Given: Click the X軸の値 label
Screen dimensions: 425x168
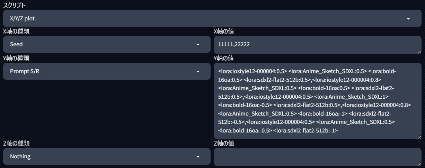Looking at the screenshot, I should (x=224, y=31).
